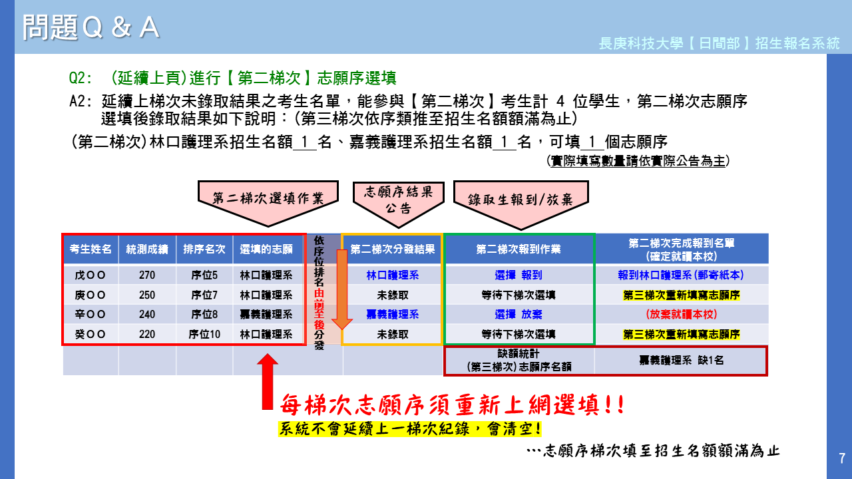Image resolution: width=852 pixels, height=479 pixels.
Task: Click the 依序位排名由前至後分發 vertical text
Action: coord(319,293)
